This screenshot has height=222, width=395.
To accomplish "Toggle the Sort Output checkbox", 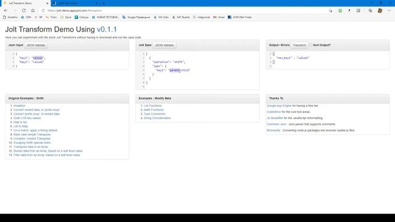I will click(x=310, y=45).
